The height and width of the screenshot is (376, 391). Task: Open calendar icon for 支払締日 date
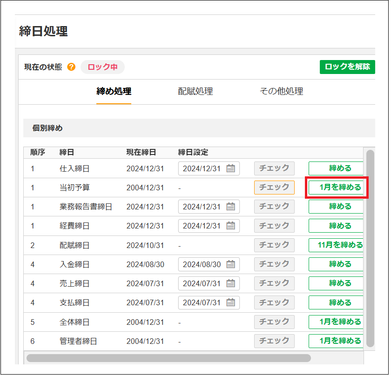tap(230, 302)
